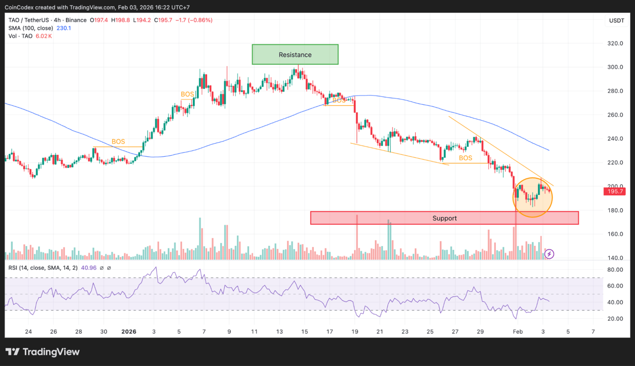Click the red Support zone box
635x366 pixels.
click(x=444, y=218)
